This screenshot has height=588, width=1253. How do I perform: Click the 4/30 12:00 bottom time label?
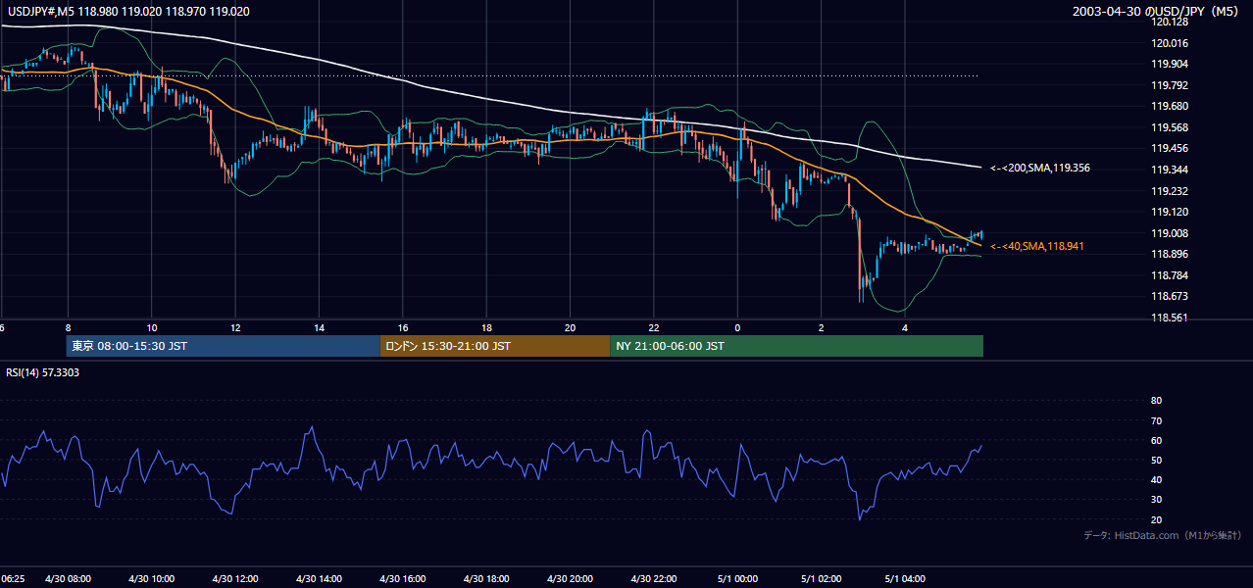234,579
